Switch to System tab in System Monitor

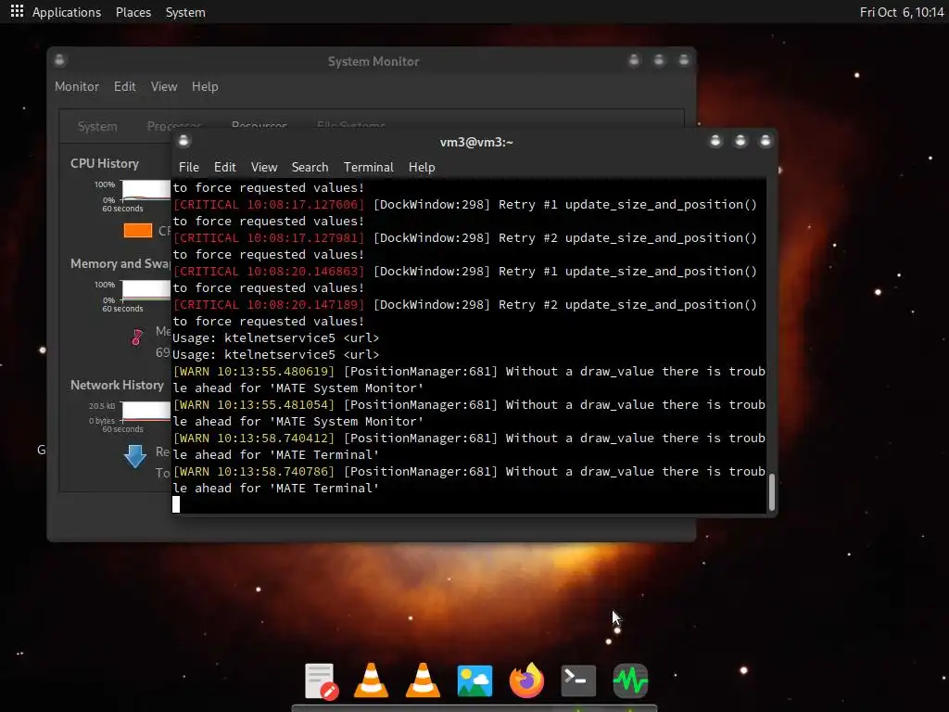pyautogui.click(x=97, y=126)
